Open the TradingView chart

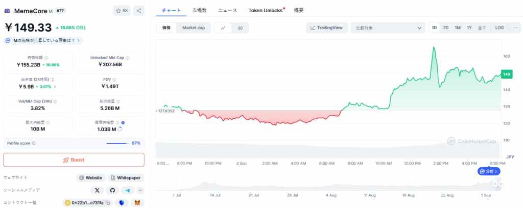[x=326, y=28]
